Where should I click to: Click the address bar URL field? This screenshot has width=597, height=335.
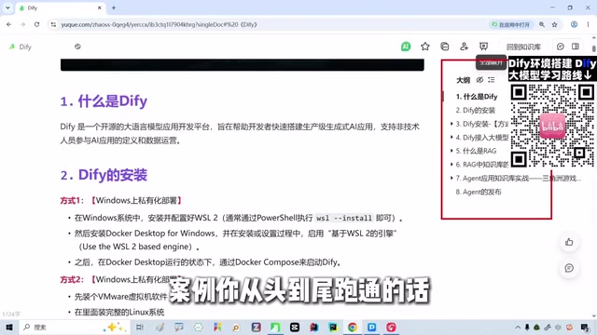point(267,24)
